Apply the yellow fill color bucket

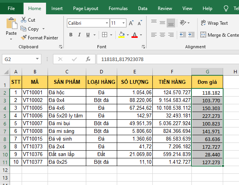click(121, 35)
